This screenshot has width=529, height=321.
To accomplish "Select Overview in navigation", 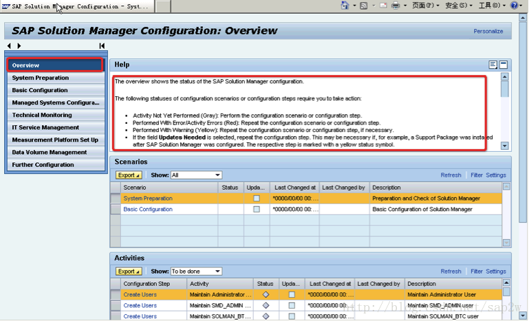I will tap(55, 65).
